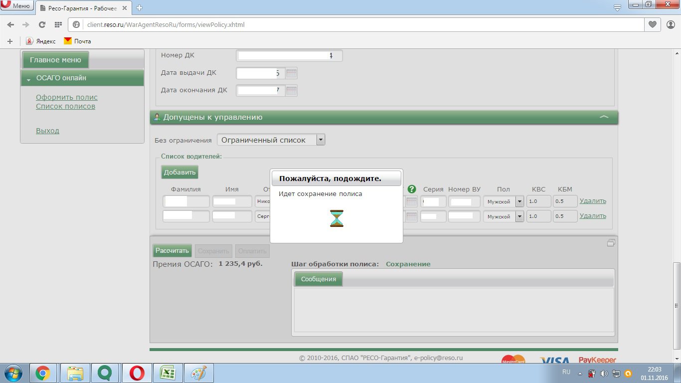Click restore panel icon above messages

(x=611, y=243)
